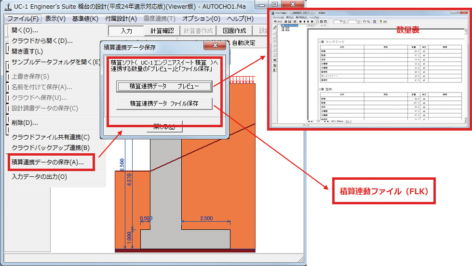Open 電子納品 menu in preview window
This screenshot has height=266, width=472.
tap(301, 17)
